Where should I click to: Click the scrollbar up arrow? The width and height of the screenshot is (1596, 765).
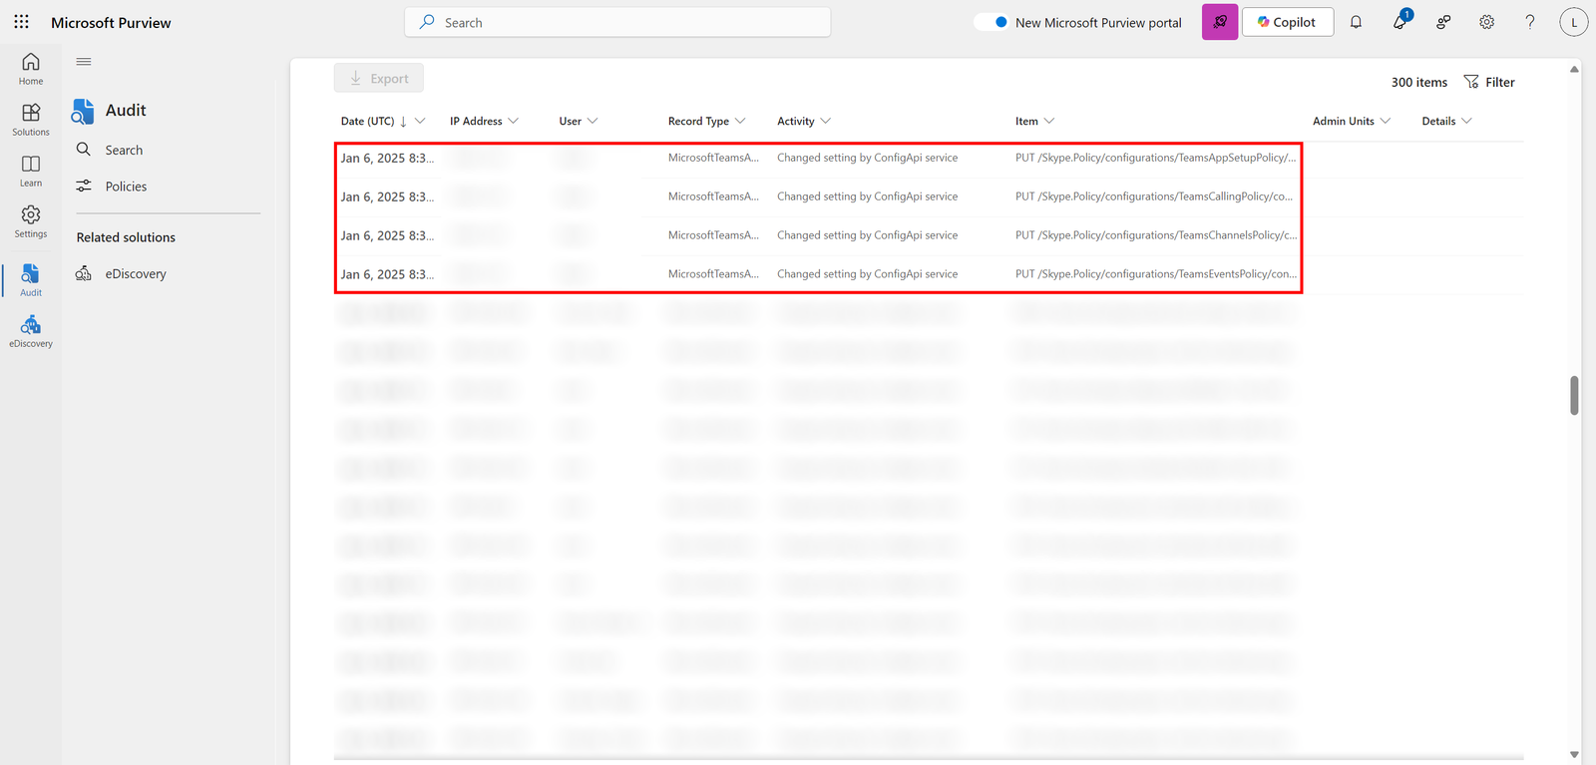click(1574, 69)
